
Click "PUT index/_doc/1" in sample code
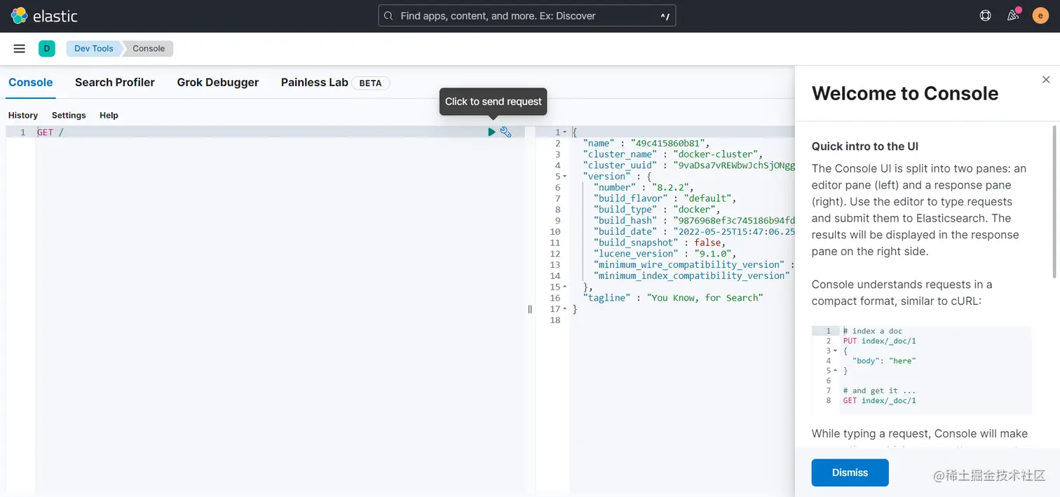click(x=879, y=341)
